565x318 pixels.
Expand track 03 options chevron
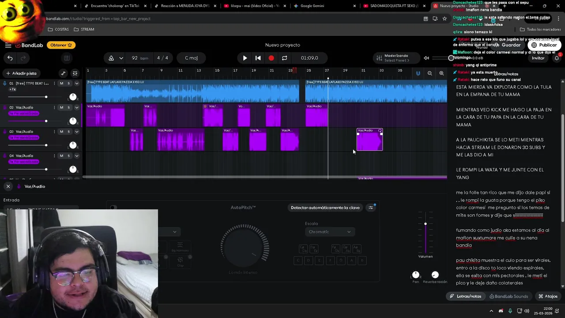point(76,132)
